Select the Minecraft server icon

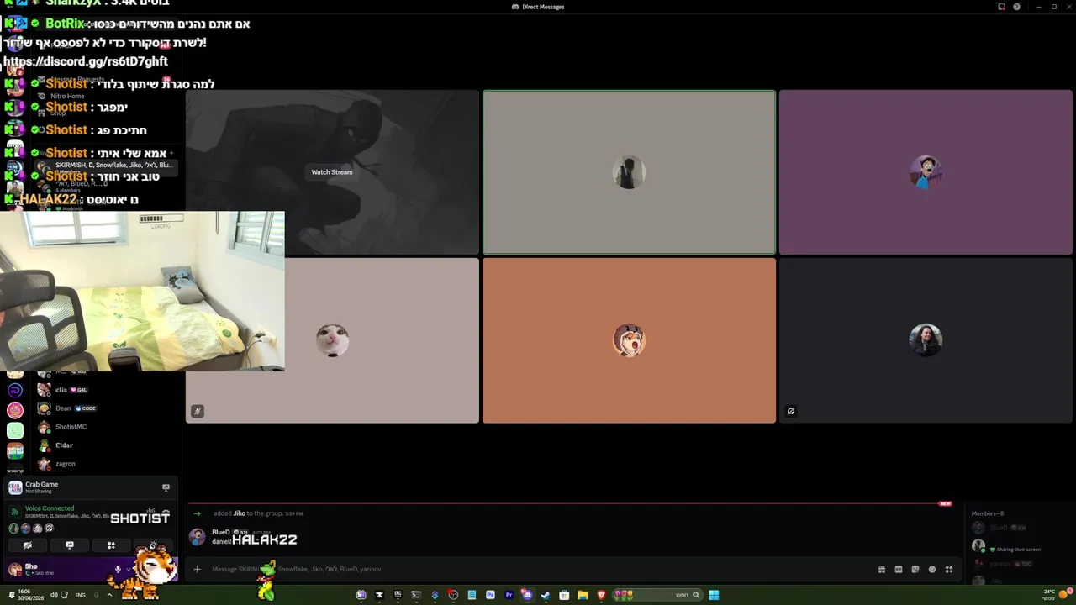click(15, 450)
